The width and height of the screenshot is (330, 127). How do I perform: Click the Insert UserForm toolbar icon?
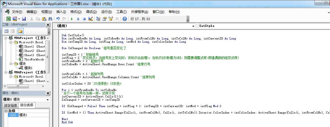coord(14,19)
